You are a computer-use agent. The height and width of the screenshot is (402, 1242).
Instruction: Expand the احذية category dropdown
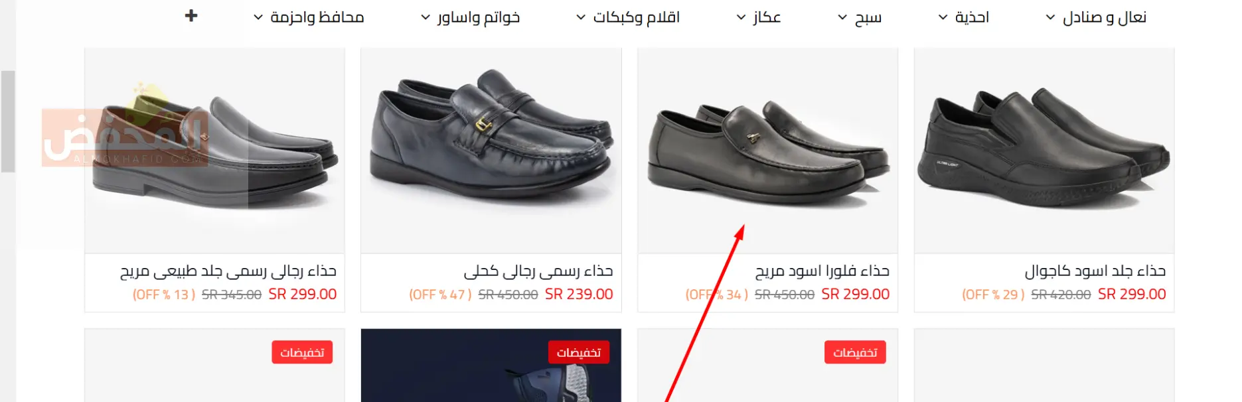(963, 17)
